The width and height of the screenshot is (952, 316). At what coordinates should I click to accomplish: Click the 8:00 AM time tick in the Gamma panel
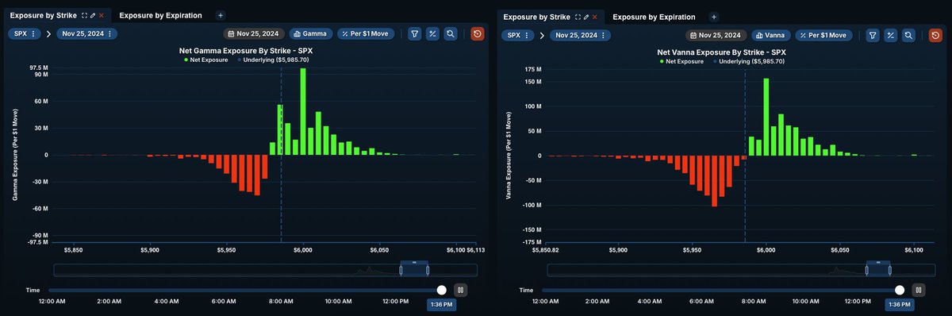pos(281,302)
